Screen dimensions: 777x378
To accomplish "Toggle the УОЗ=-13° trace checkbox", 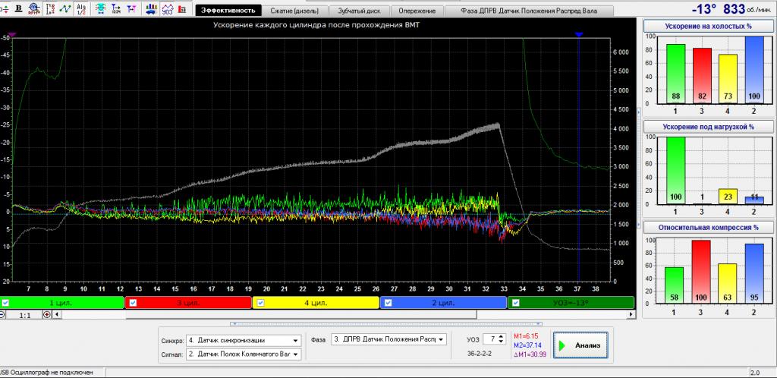I will tap(516, 303).
